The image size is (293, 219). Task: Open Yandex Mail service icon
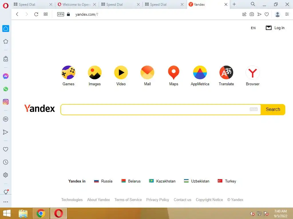click(147, 76)
